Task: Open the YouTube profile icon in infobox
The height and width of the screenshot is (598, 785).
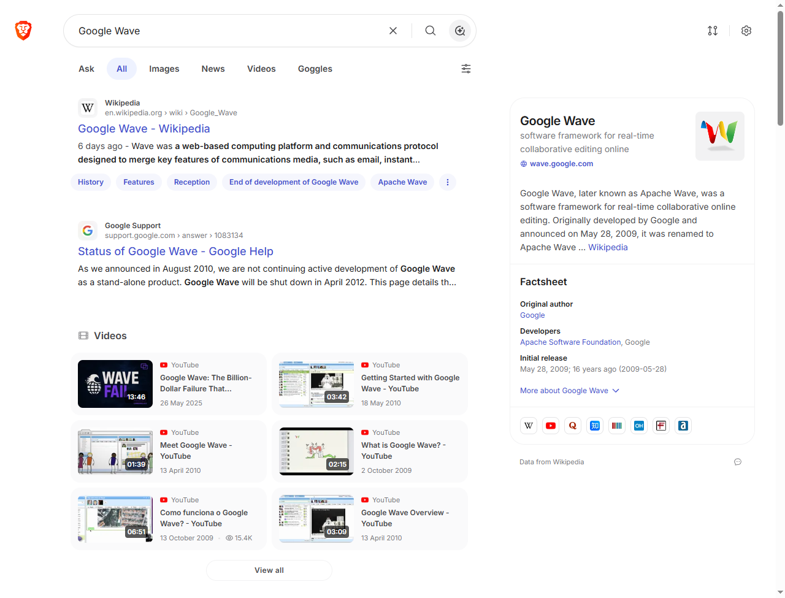Action: click(x=551, y=426)
